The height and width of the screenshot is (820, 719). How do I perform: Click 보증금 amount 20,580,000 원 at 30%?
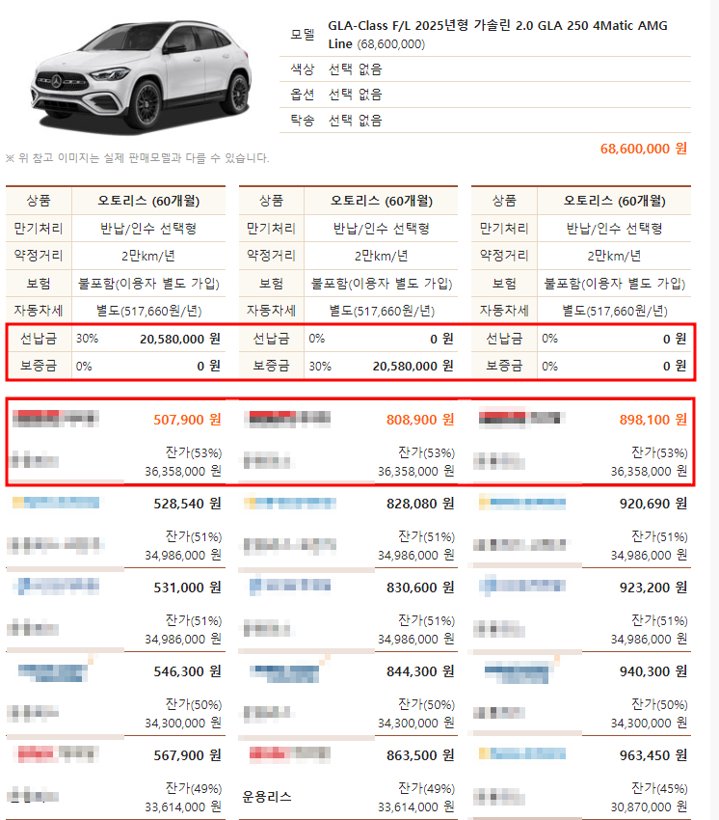(413, 366)
